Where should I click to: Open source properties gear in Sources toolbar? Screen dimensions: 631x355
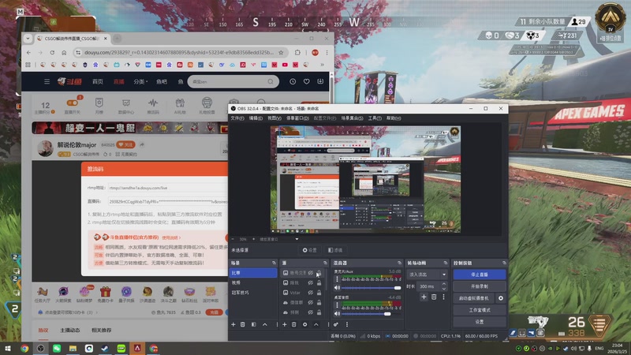point(305,324)
